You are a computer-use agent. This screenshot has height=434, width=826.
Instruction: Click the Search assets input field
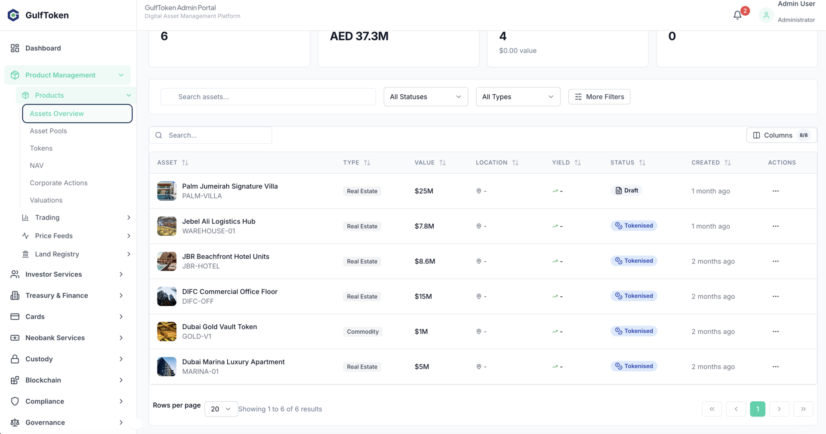268,97
